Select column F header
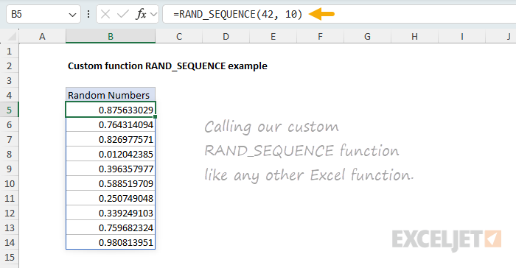Screen dimensions: 516x268 click(320, 37)
